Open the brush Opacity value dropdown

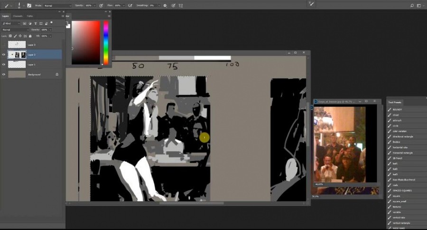click(94, 5)
